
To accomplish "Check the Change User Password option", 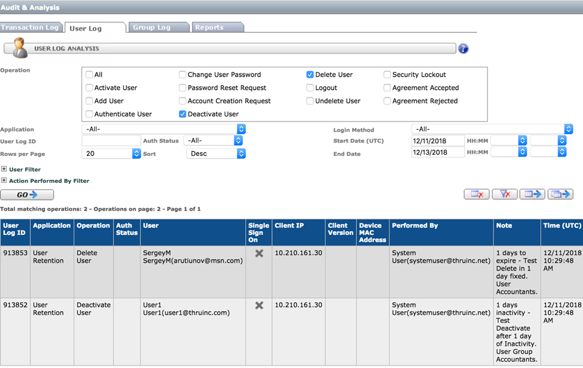I will pyautogui.click(x=182, y=75).
